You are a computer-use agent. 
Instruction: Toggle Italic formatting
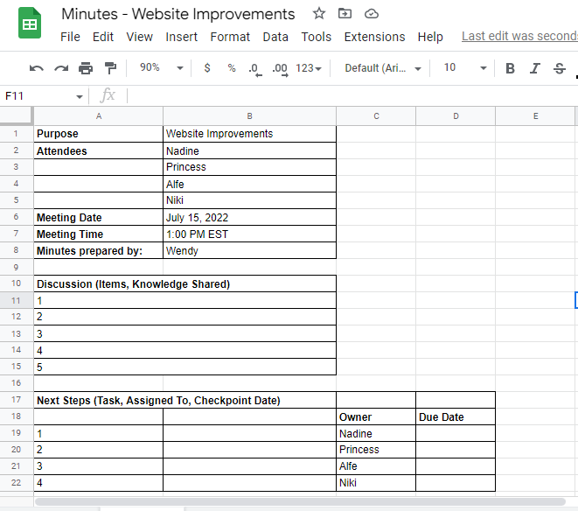(x=535, y=68)
